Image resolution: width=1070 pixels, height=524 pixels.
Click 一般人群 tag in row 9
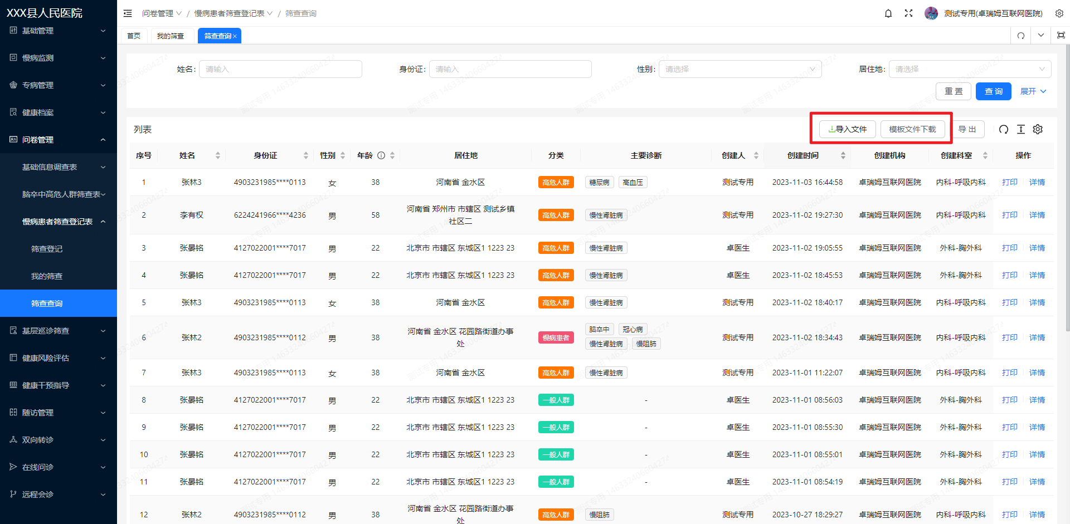pos(556,427)
